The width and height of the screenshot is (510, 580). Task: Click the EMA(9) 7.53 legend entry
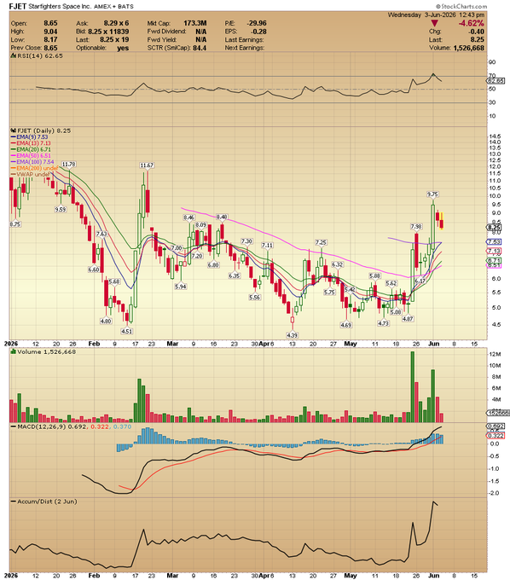(x=29, y=136)
